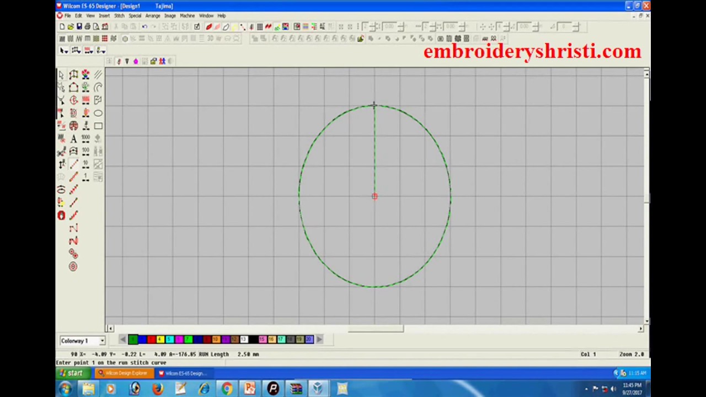706x397 pixels.
Task: Open the File menu
Action: (67, 15)
